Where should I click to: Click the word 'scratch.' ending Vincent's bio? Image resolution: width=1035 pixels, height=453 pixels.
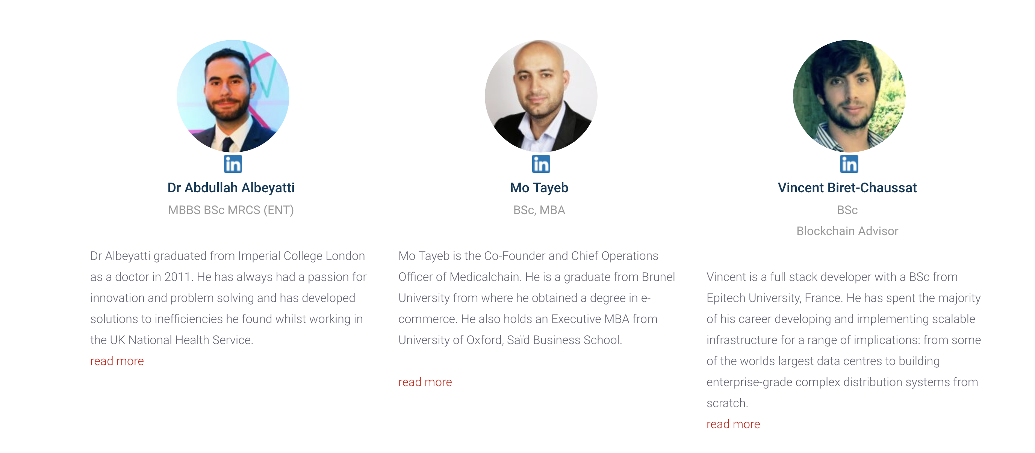pyautogui.click(x=727, y=403)
